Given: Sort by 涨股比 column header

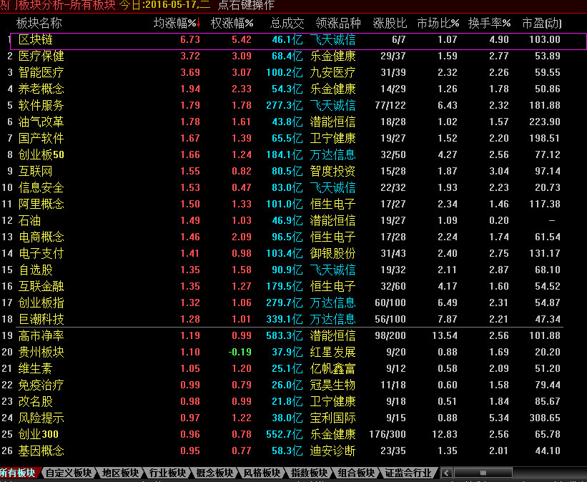Looking at the screenshot, I should tap(390, 23).
